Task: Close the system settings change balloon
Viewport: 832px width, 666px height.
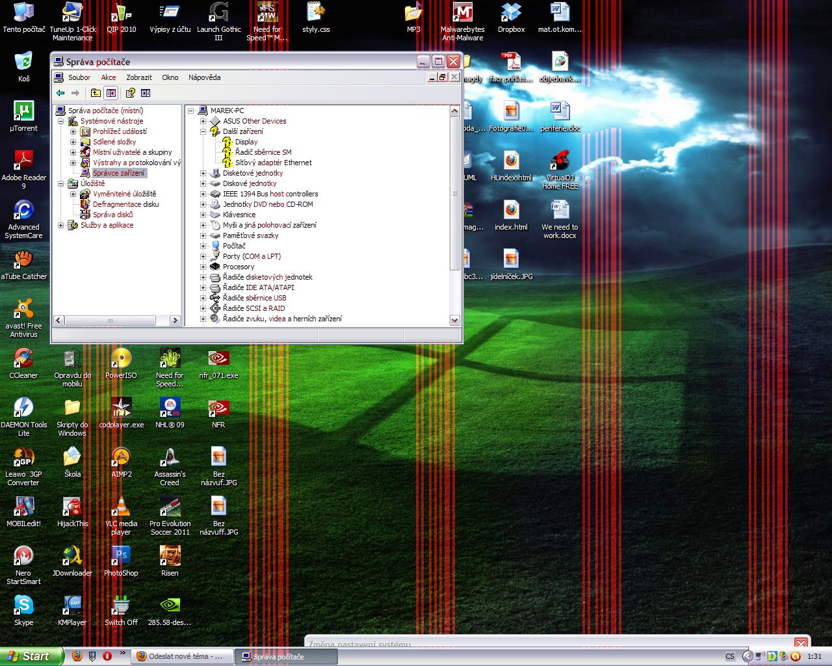Action: 801,643
